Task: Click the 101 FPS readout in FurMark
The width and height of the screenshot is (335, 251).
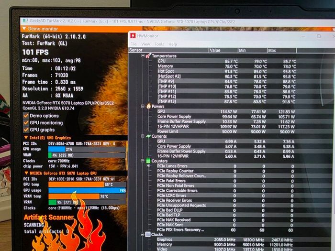Action: point(35,52)
